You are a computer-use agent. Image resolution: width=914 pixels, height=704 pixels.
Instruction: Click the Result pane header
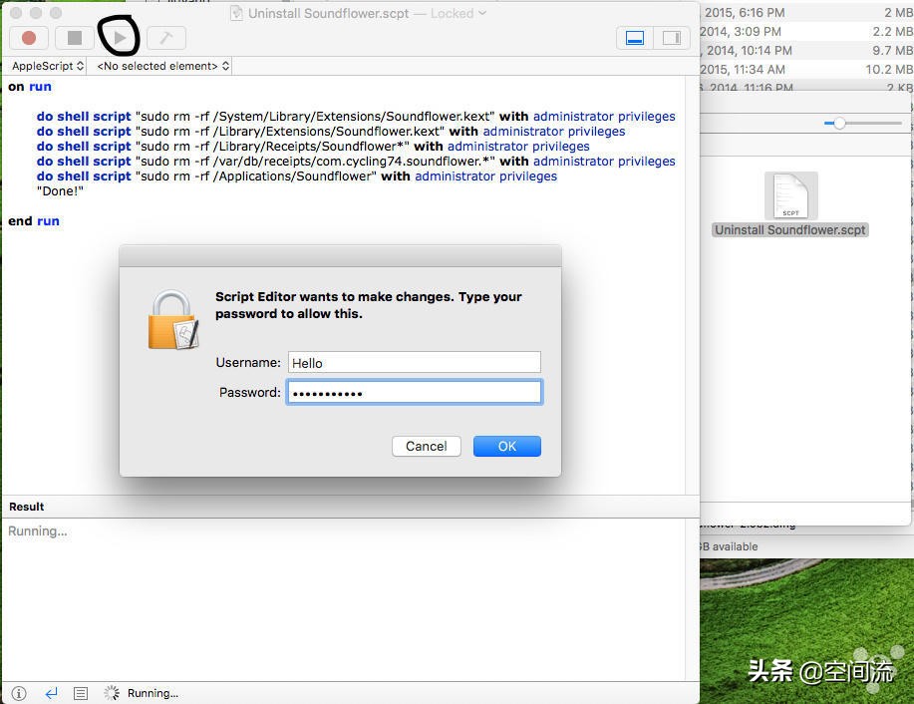(x=350, y=507)
